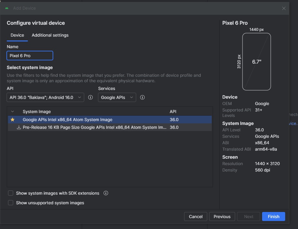Image resolution: width=298 pixels, height=229 pixels.
Task: Click the Previous button
Action: [222, 216]
